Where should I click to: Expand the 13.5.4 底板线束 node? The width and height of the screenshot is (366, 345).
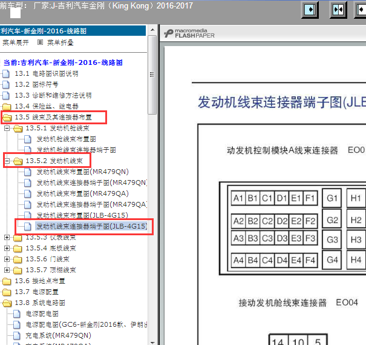[7, 248]
